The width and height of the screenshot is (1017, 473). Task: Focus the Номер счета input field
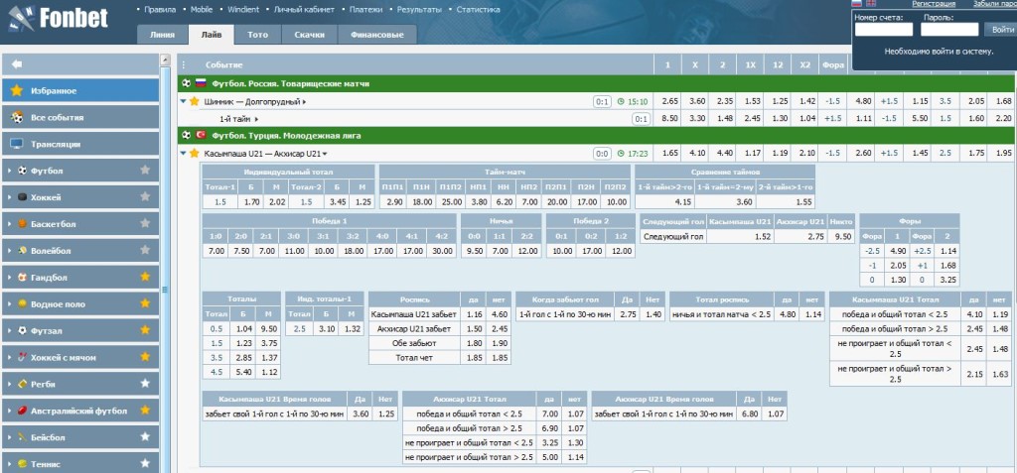pyautogui.click(x=883, y=29)
